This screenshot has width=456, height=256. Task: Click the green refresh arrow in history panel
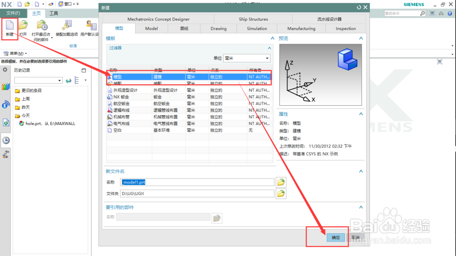(x=68, y=81)
